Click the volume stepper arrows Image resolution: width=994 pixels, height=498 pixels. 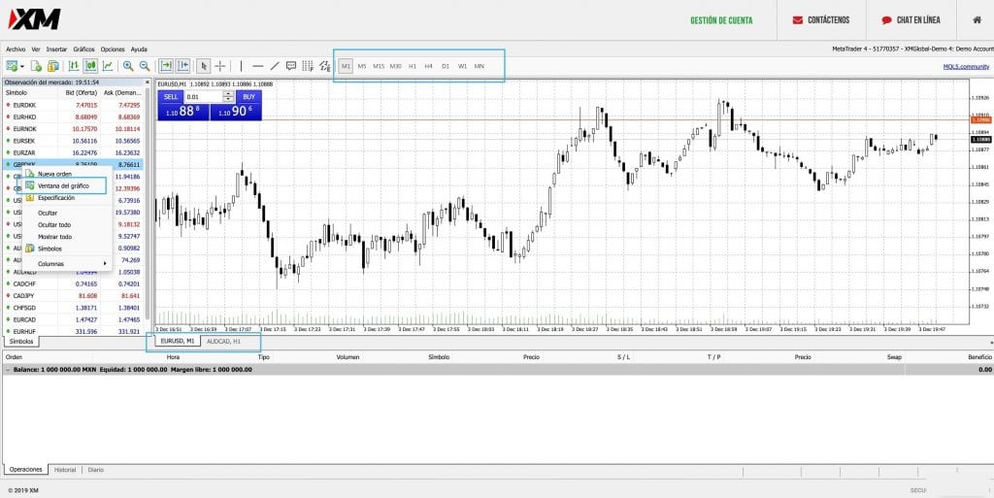point(227,97)
